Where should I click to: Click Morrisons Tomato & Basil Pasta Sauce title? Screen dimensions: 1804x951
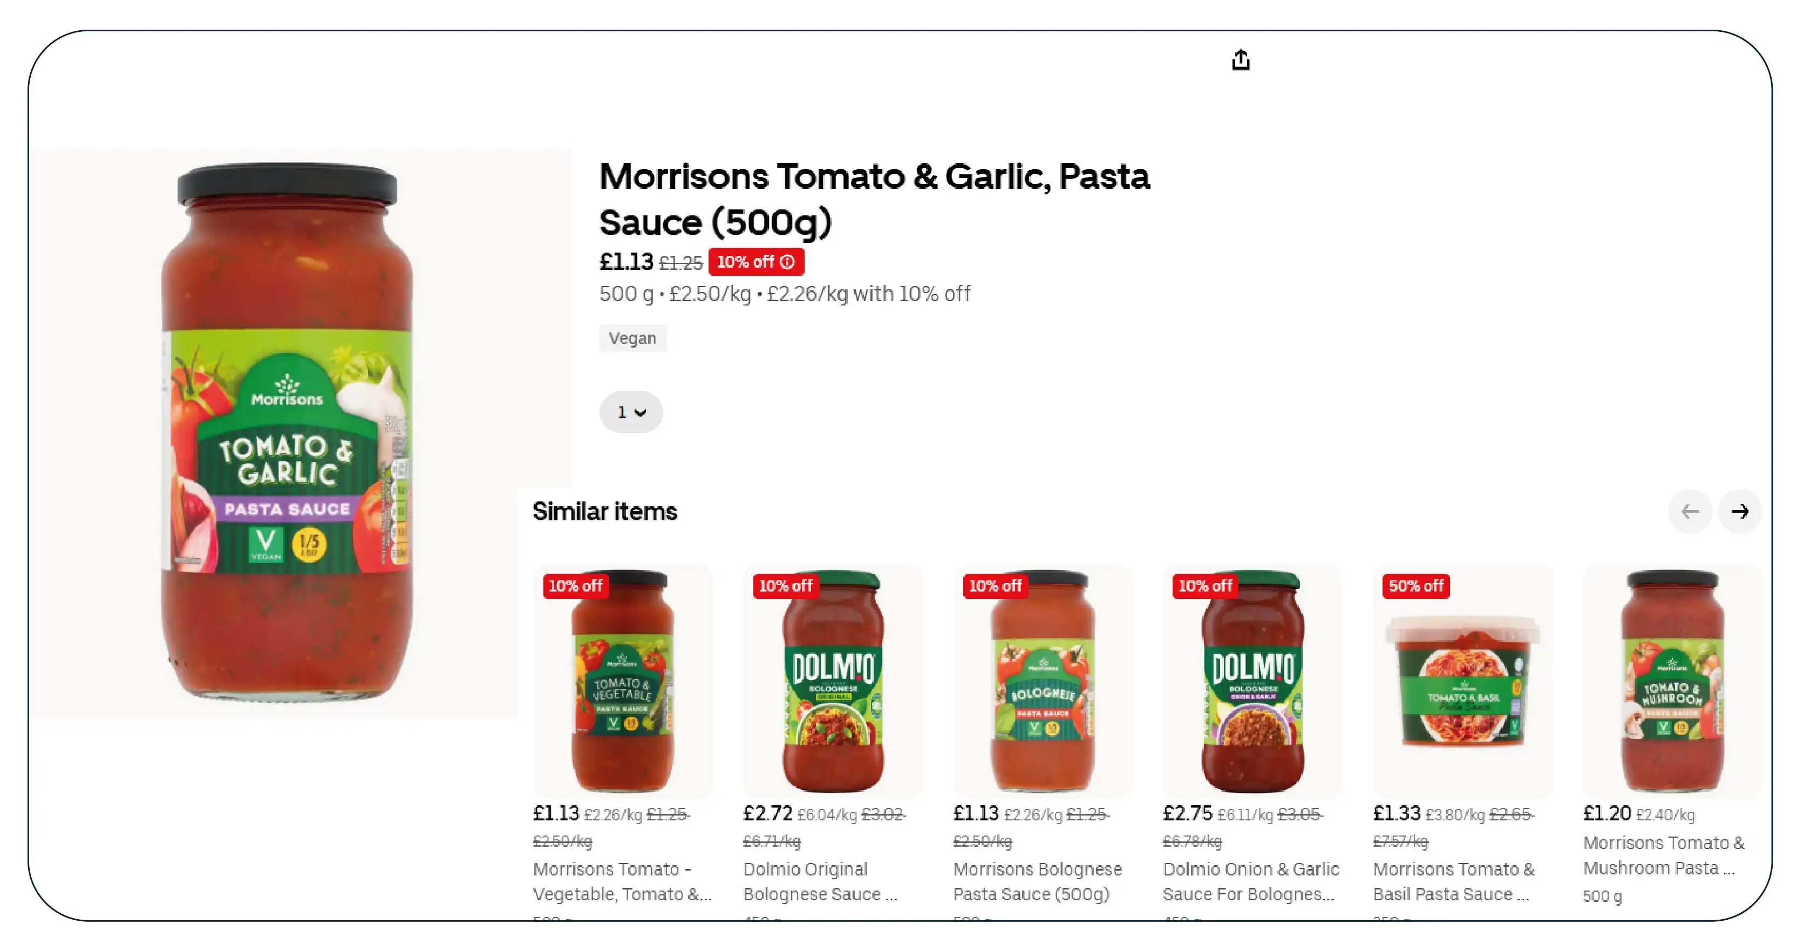(1453, 882)
